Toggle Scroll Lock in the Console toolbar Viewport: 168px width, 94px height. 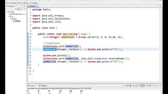pos(136,86)
